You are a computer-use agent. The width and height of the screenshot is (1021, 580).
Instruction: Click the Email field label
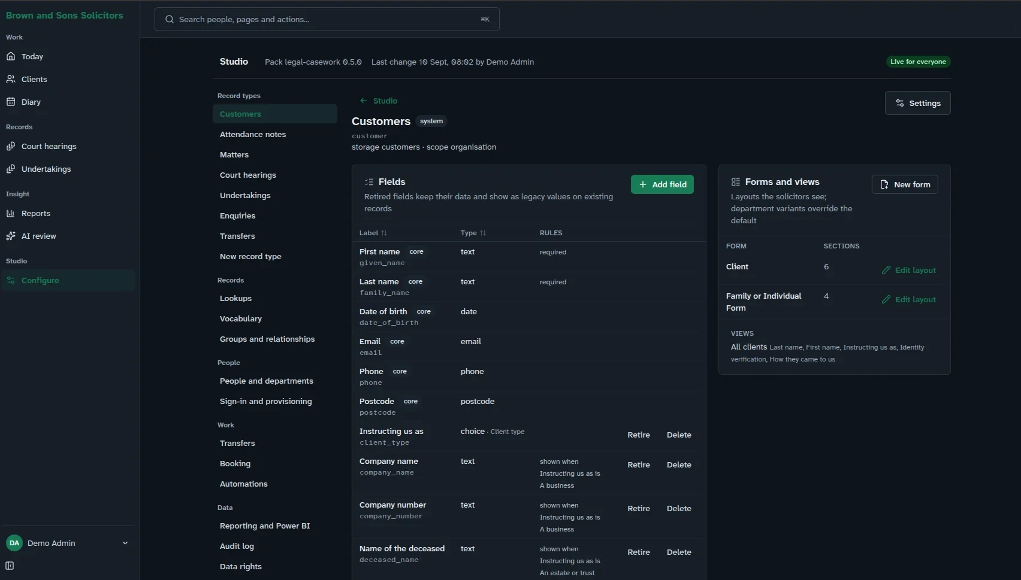click(370, 341)
